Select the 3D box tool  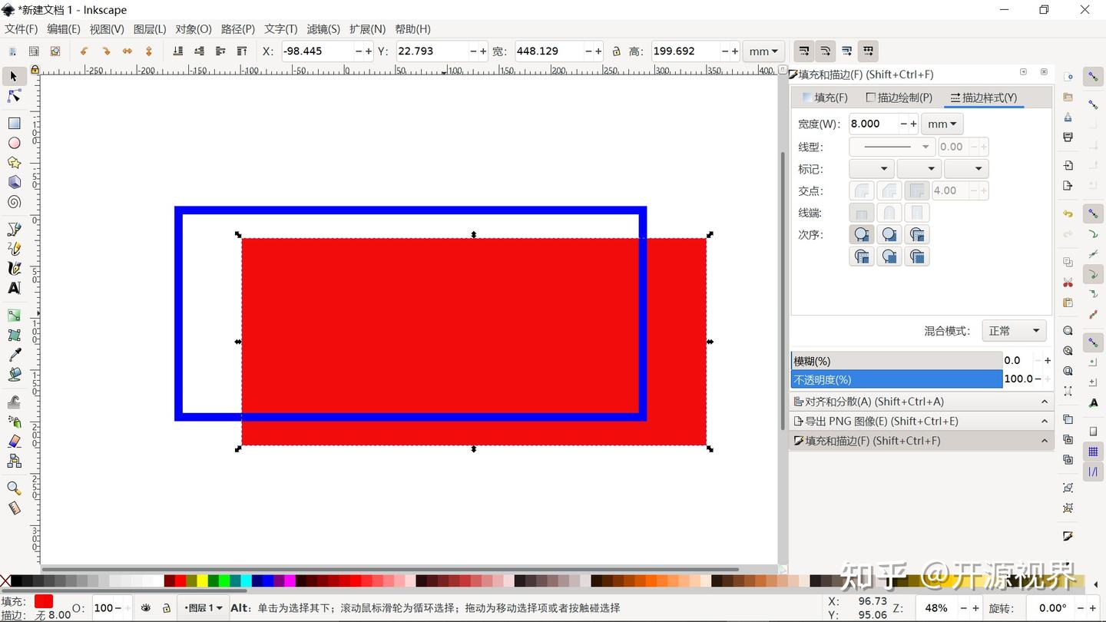pos(14,182)
